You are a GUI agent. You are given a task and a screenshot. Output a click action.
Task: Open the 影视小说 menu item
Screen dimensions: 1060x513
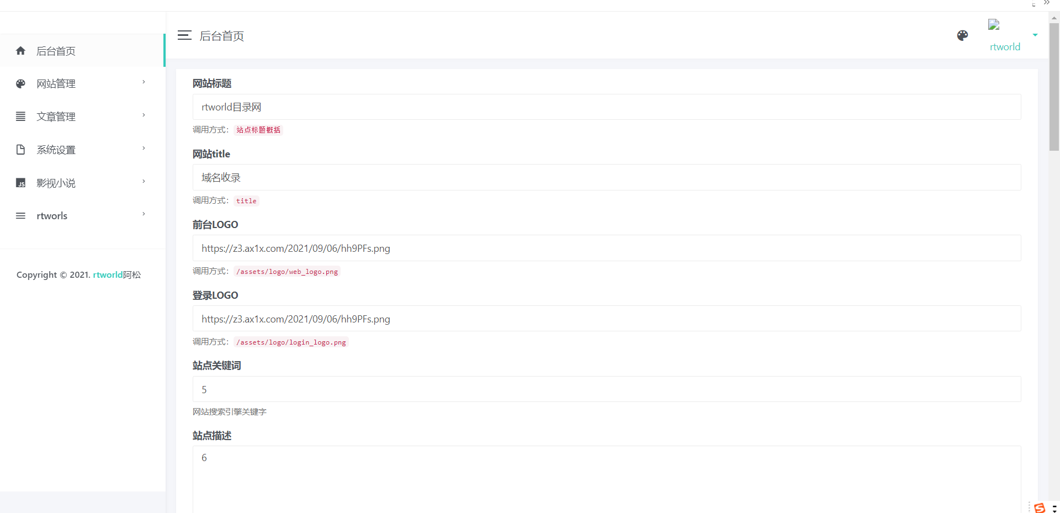click(56, 183)
